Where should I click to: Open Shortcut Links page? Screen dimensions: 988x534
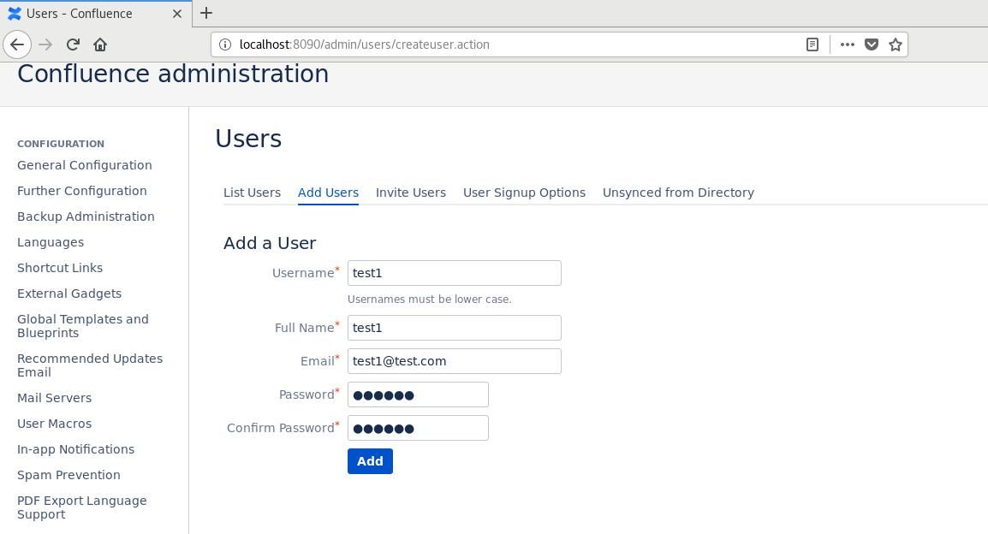coord(60,268)
